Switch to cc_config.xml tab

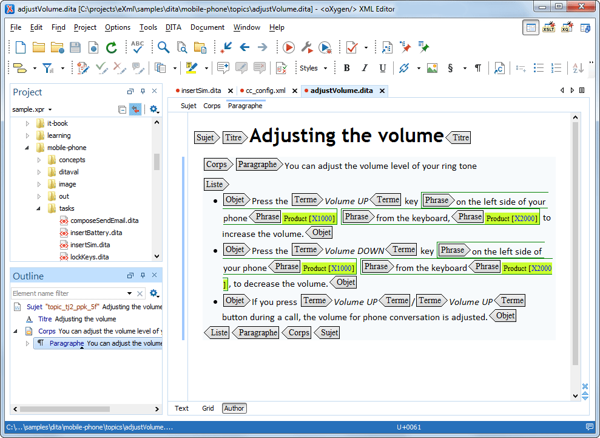(x=265, y=91)
